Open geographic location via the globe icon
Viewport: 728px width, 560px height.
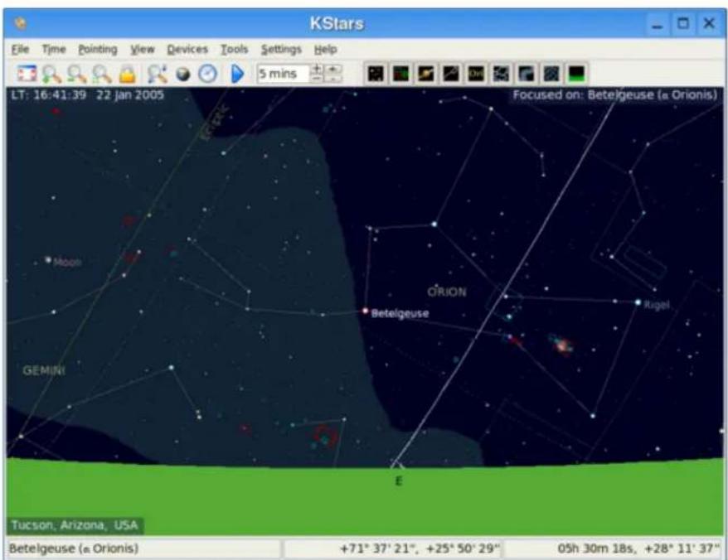pos(183,75)
